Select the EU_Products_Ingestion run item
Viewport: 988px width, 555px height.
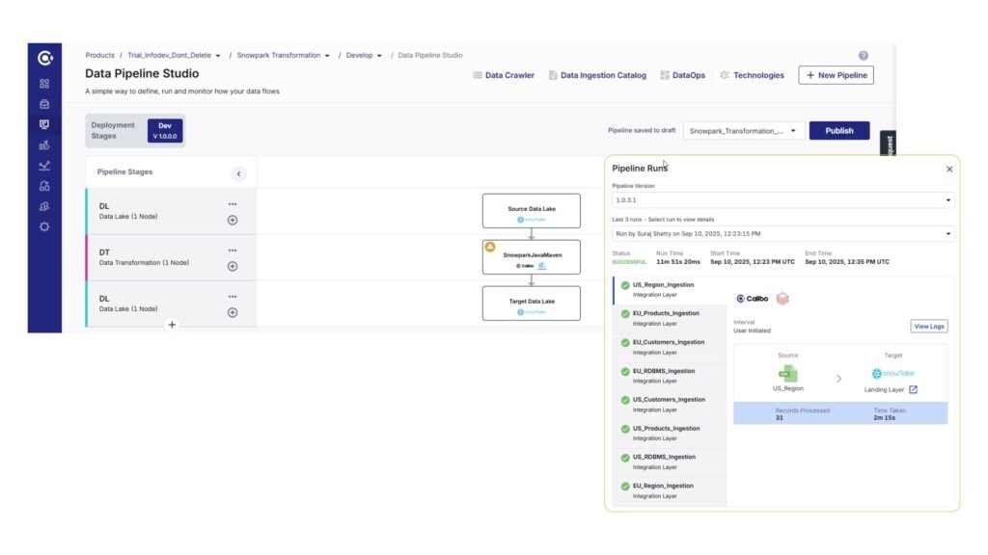666,318
